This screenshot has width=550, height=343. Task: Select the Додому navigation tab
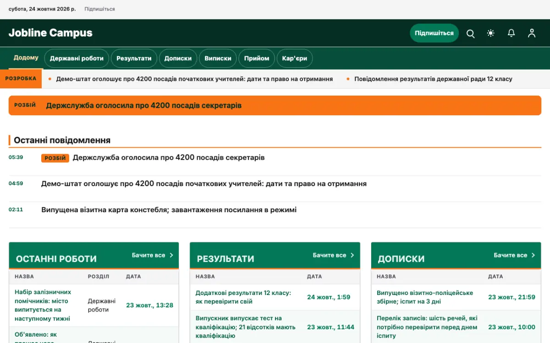(26, 58)
